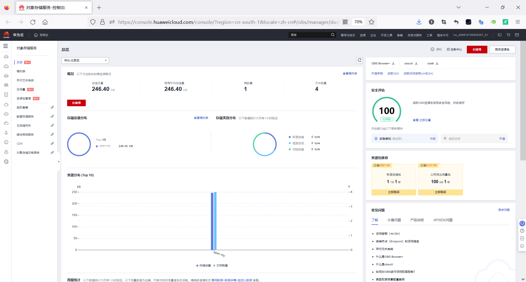526x282 pixels.
Task: Open the mail messages icon in header
Action: pos(517,35)
